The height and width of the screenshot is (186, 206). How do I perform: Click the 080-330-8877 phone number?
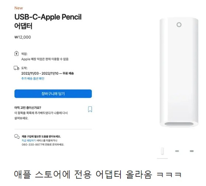tap(32, 145)
